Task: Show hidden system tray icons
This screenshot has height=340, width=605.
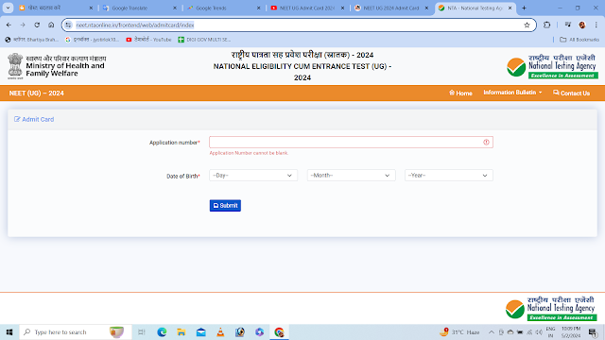Action: coord(492,331)
